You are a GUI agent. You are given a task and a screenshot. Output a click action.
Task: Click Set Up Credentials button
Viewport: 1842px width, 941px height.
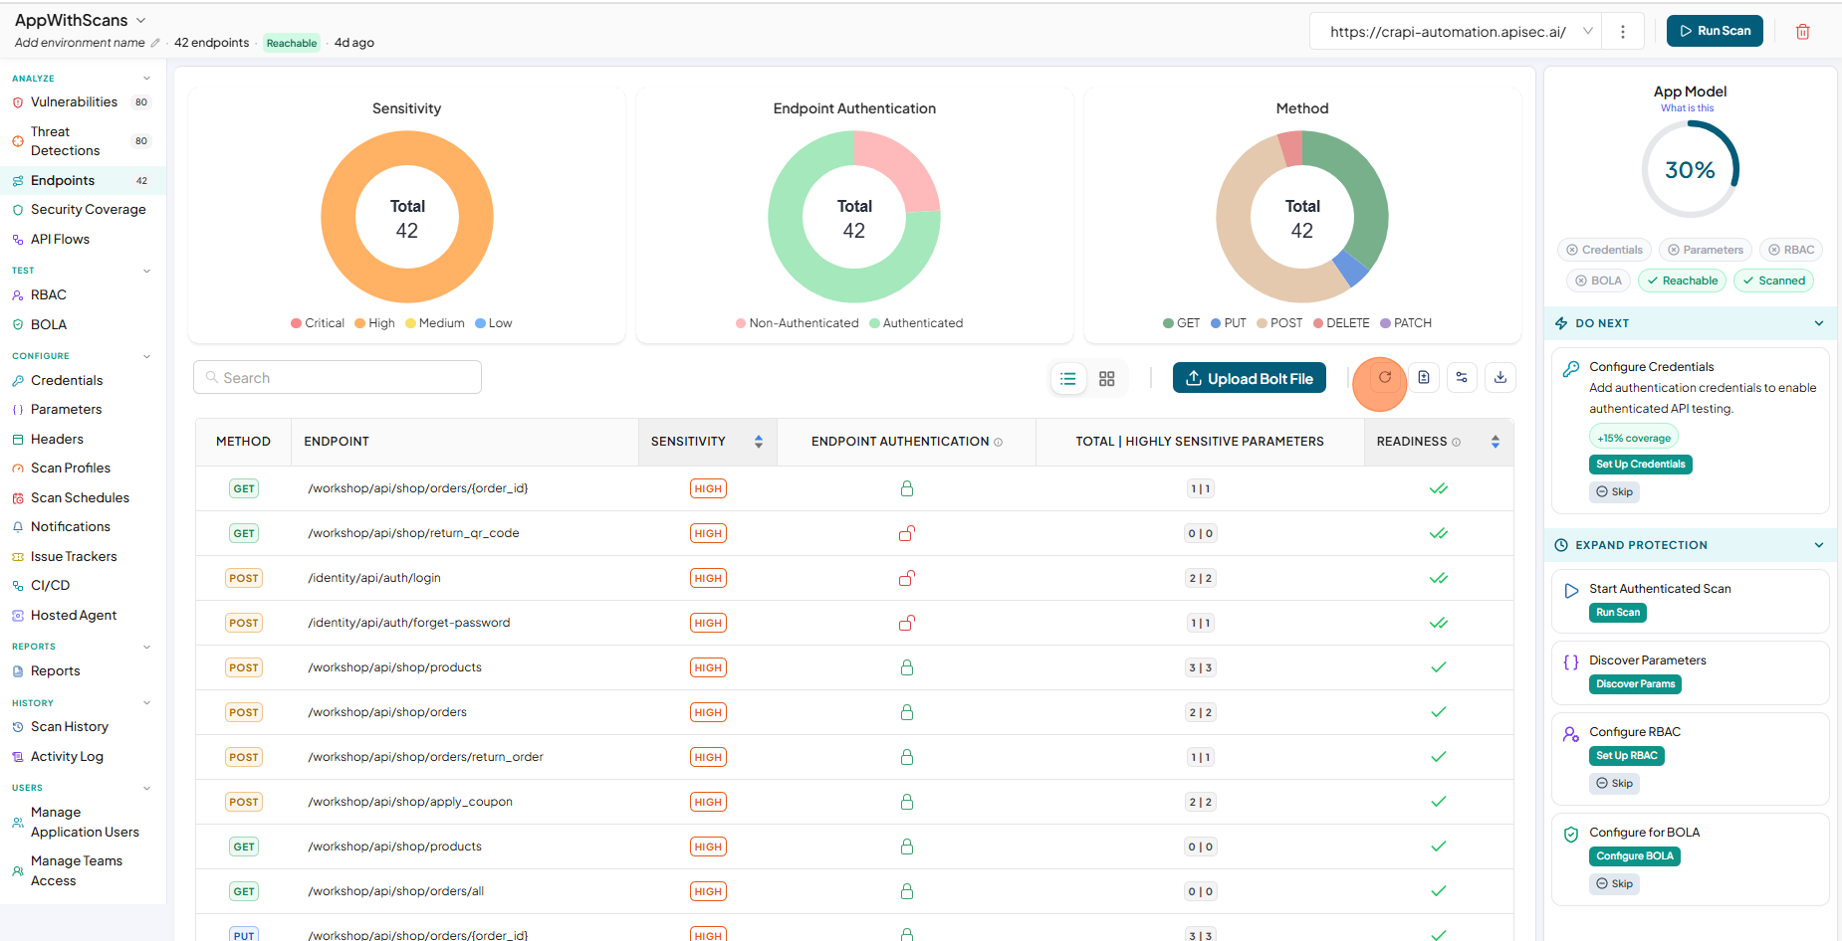click(1640, 465)
